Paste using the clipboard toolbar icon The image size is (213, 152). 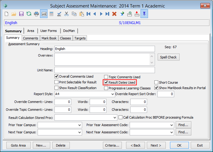pyautogui.click(x=82, y=14)
